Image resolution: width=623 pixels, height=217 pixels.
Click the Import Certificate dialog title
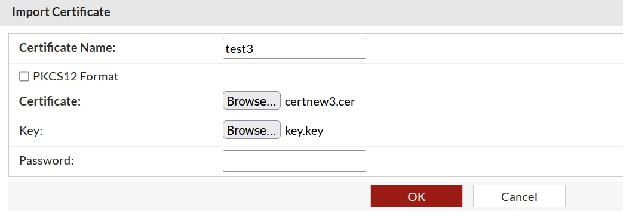point(61,12)
